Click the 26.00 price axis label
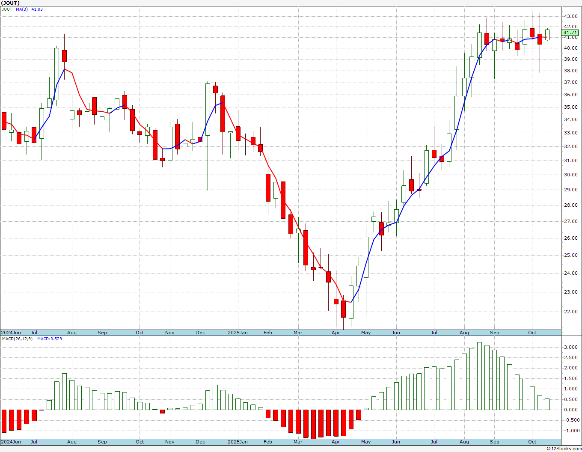This screenshot has height=452, width=582. [x=570, y=238]
